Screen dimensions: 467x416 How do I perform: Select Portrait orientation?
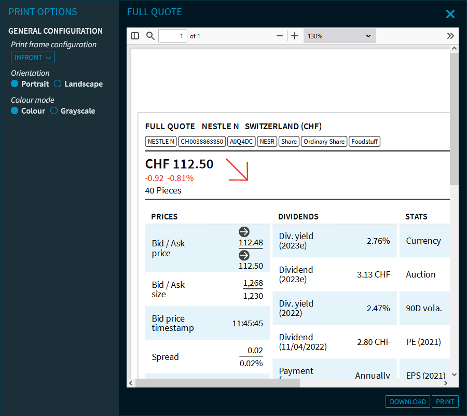point(15,84)
